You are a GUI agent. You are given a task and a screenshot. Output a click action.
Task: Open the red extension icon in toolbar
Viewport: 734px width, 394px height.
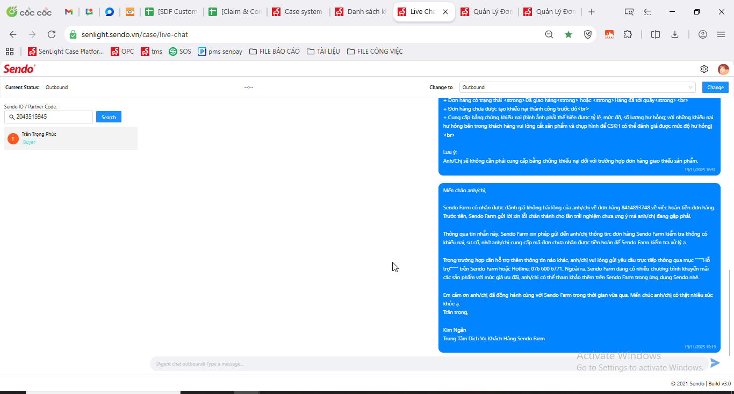pos(609,34)
